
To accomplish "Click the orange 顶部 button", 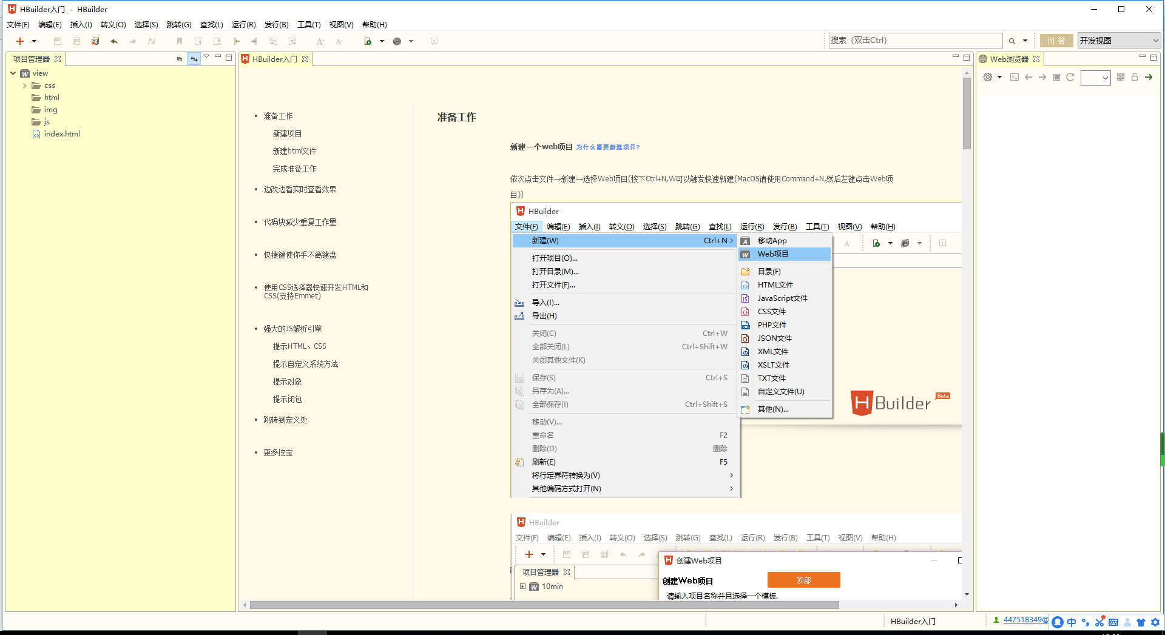I will (803, 580).
